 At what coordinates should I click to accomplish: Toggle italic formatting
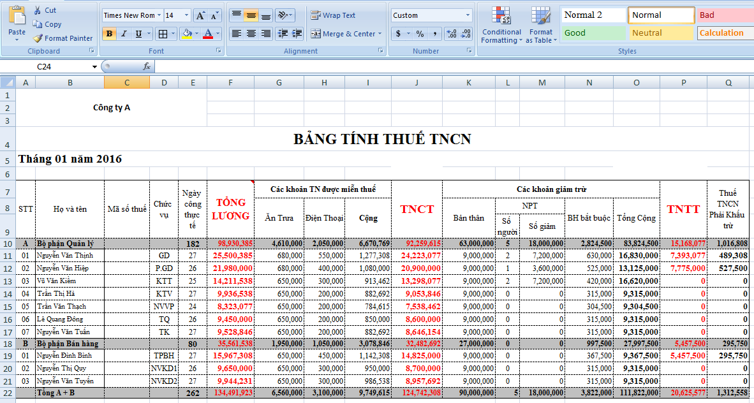(x=123, y=34)
